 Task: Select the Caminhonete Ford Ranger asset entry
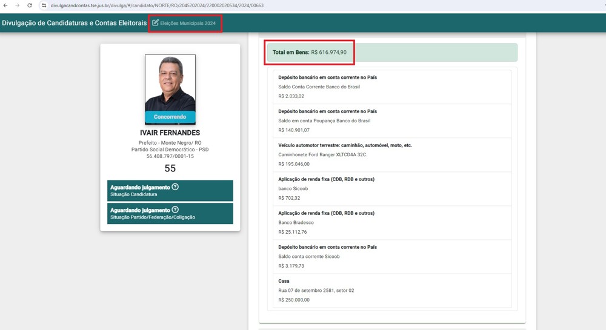[392, 155]
